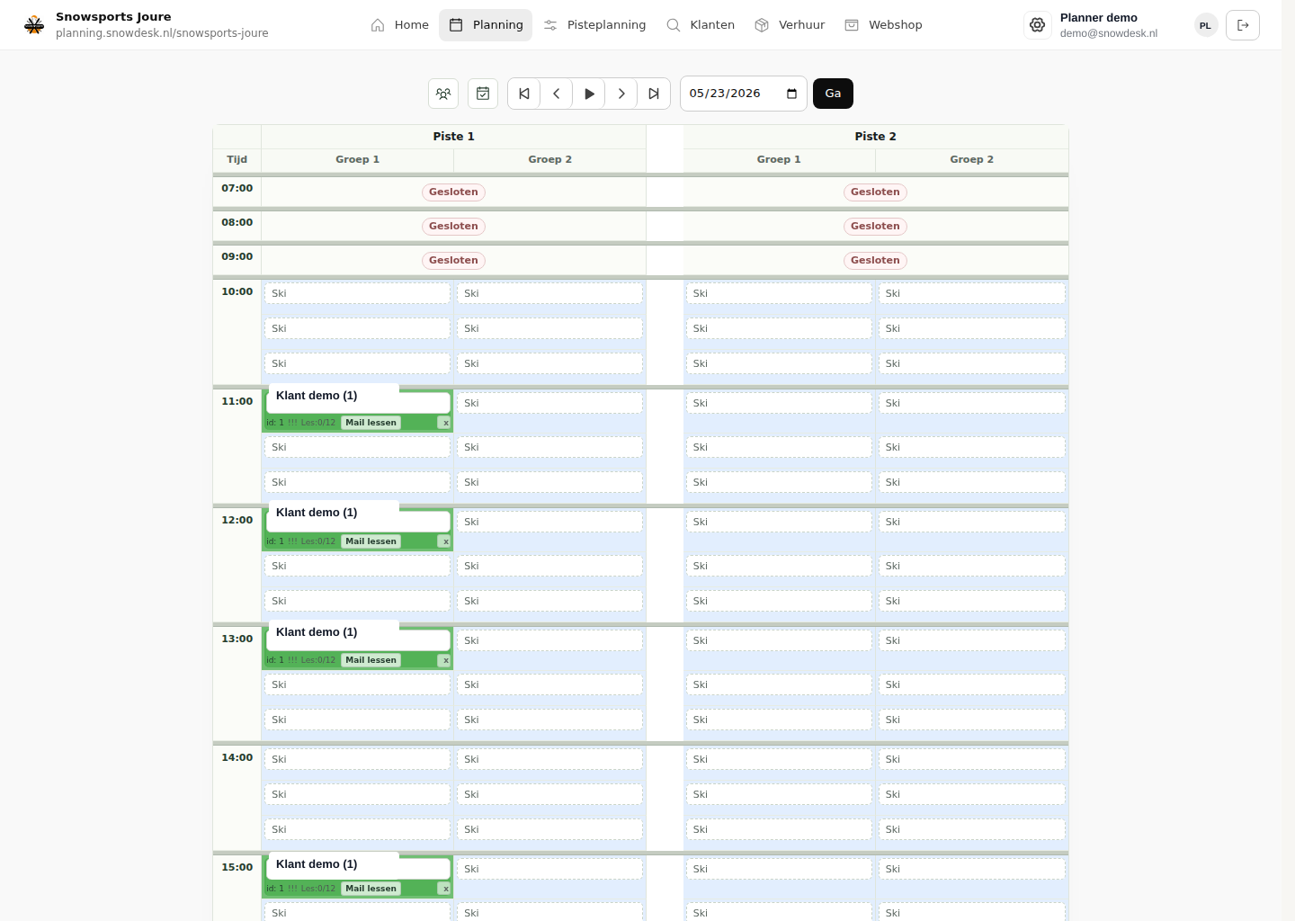Click the Piste 2 column header

point(875,137)
